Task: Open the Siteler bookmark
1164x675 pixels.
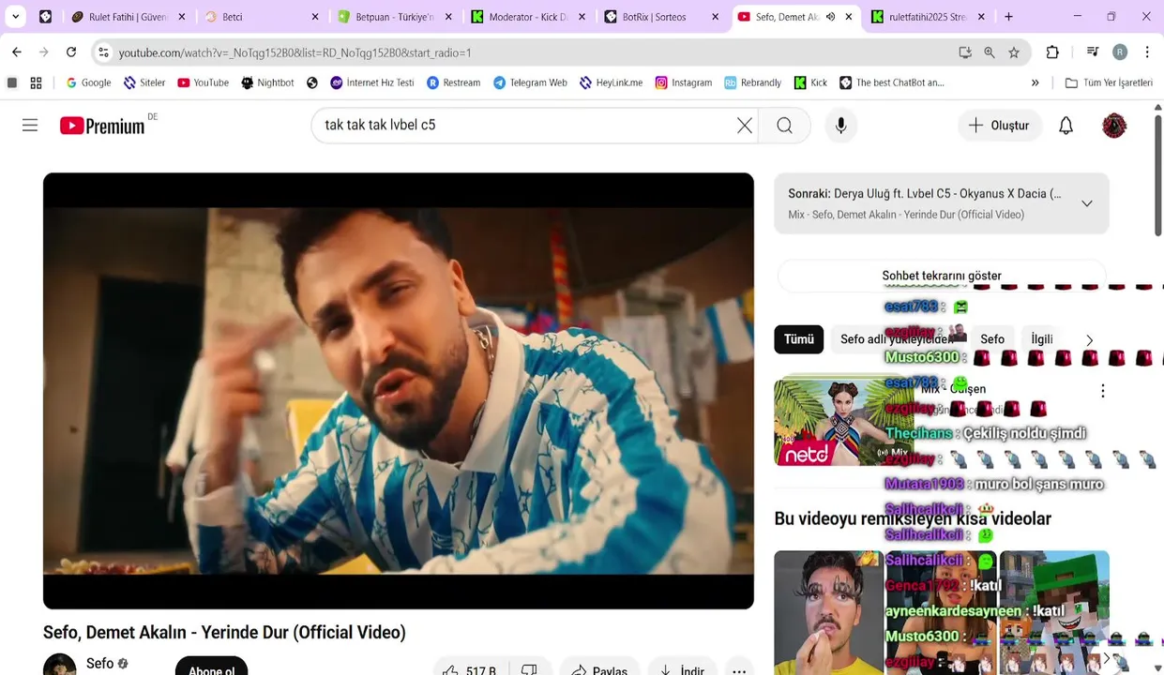Action: (144, 82)
